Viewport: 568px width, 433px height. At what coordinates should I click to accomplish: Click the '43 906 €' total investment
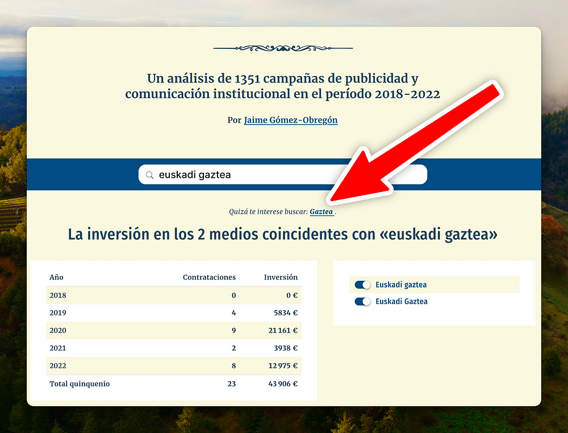pos(283,384)
